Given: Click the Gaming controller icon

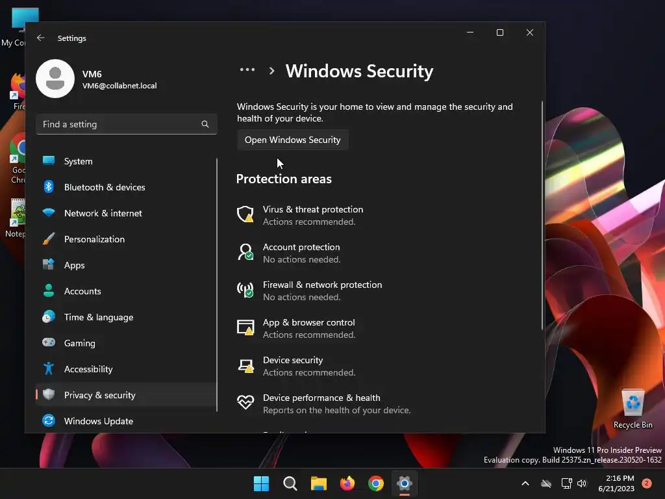Looking at the screenshot, I should tap(49, 342).
